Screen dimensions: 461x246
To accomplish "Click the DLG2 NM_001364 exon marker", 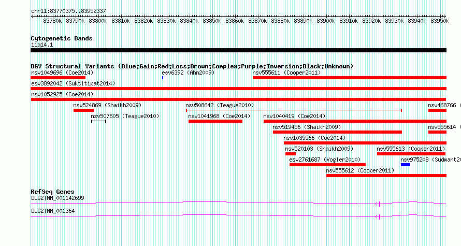I will point(379,216).
